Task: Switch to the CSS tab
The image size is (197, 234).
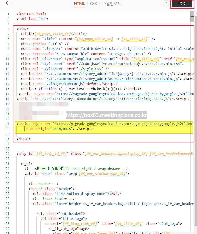Action: (93, 4)
